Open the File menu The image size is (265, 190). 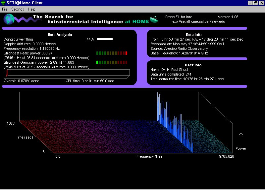point(5,9)
